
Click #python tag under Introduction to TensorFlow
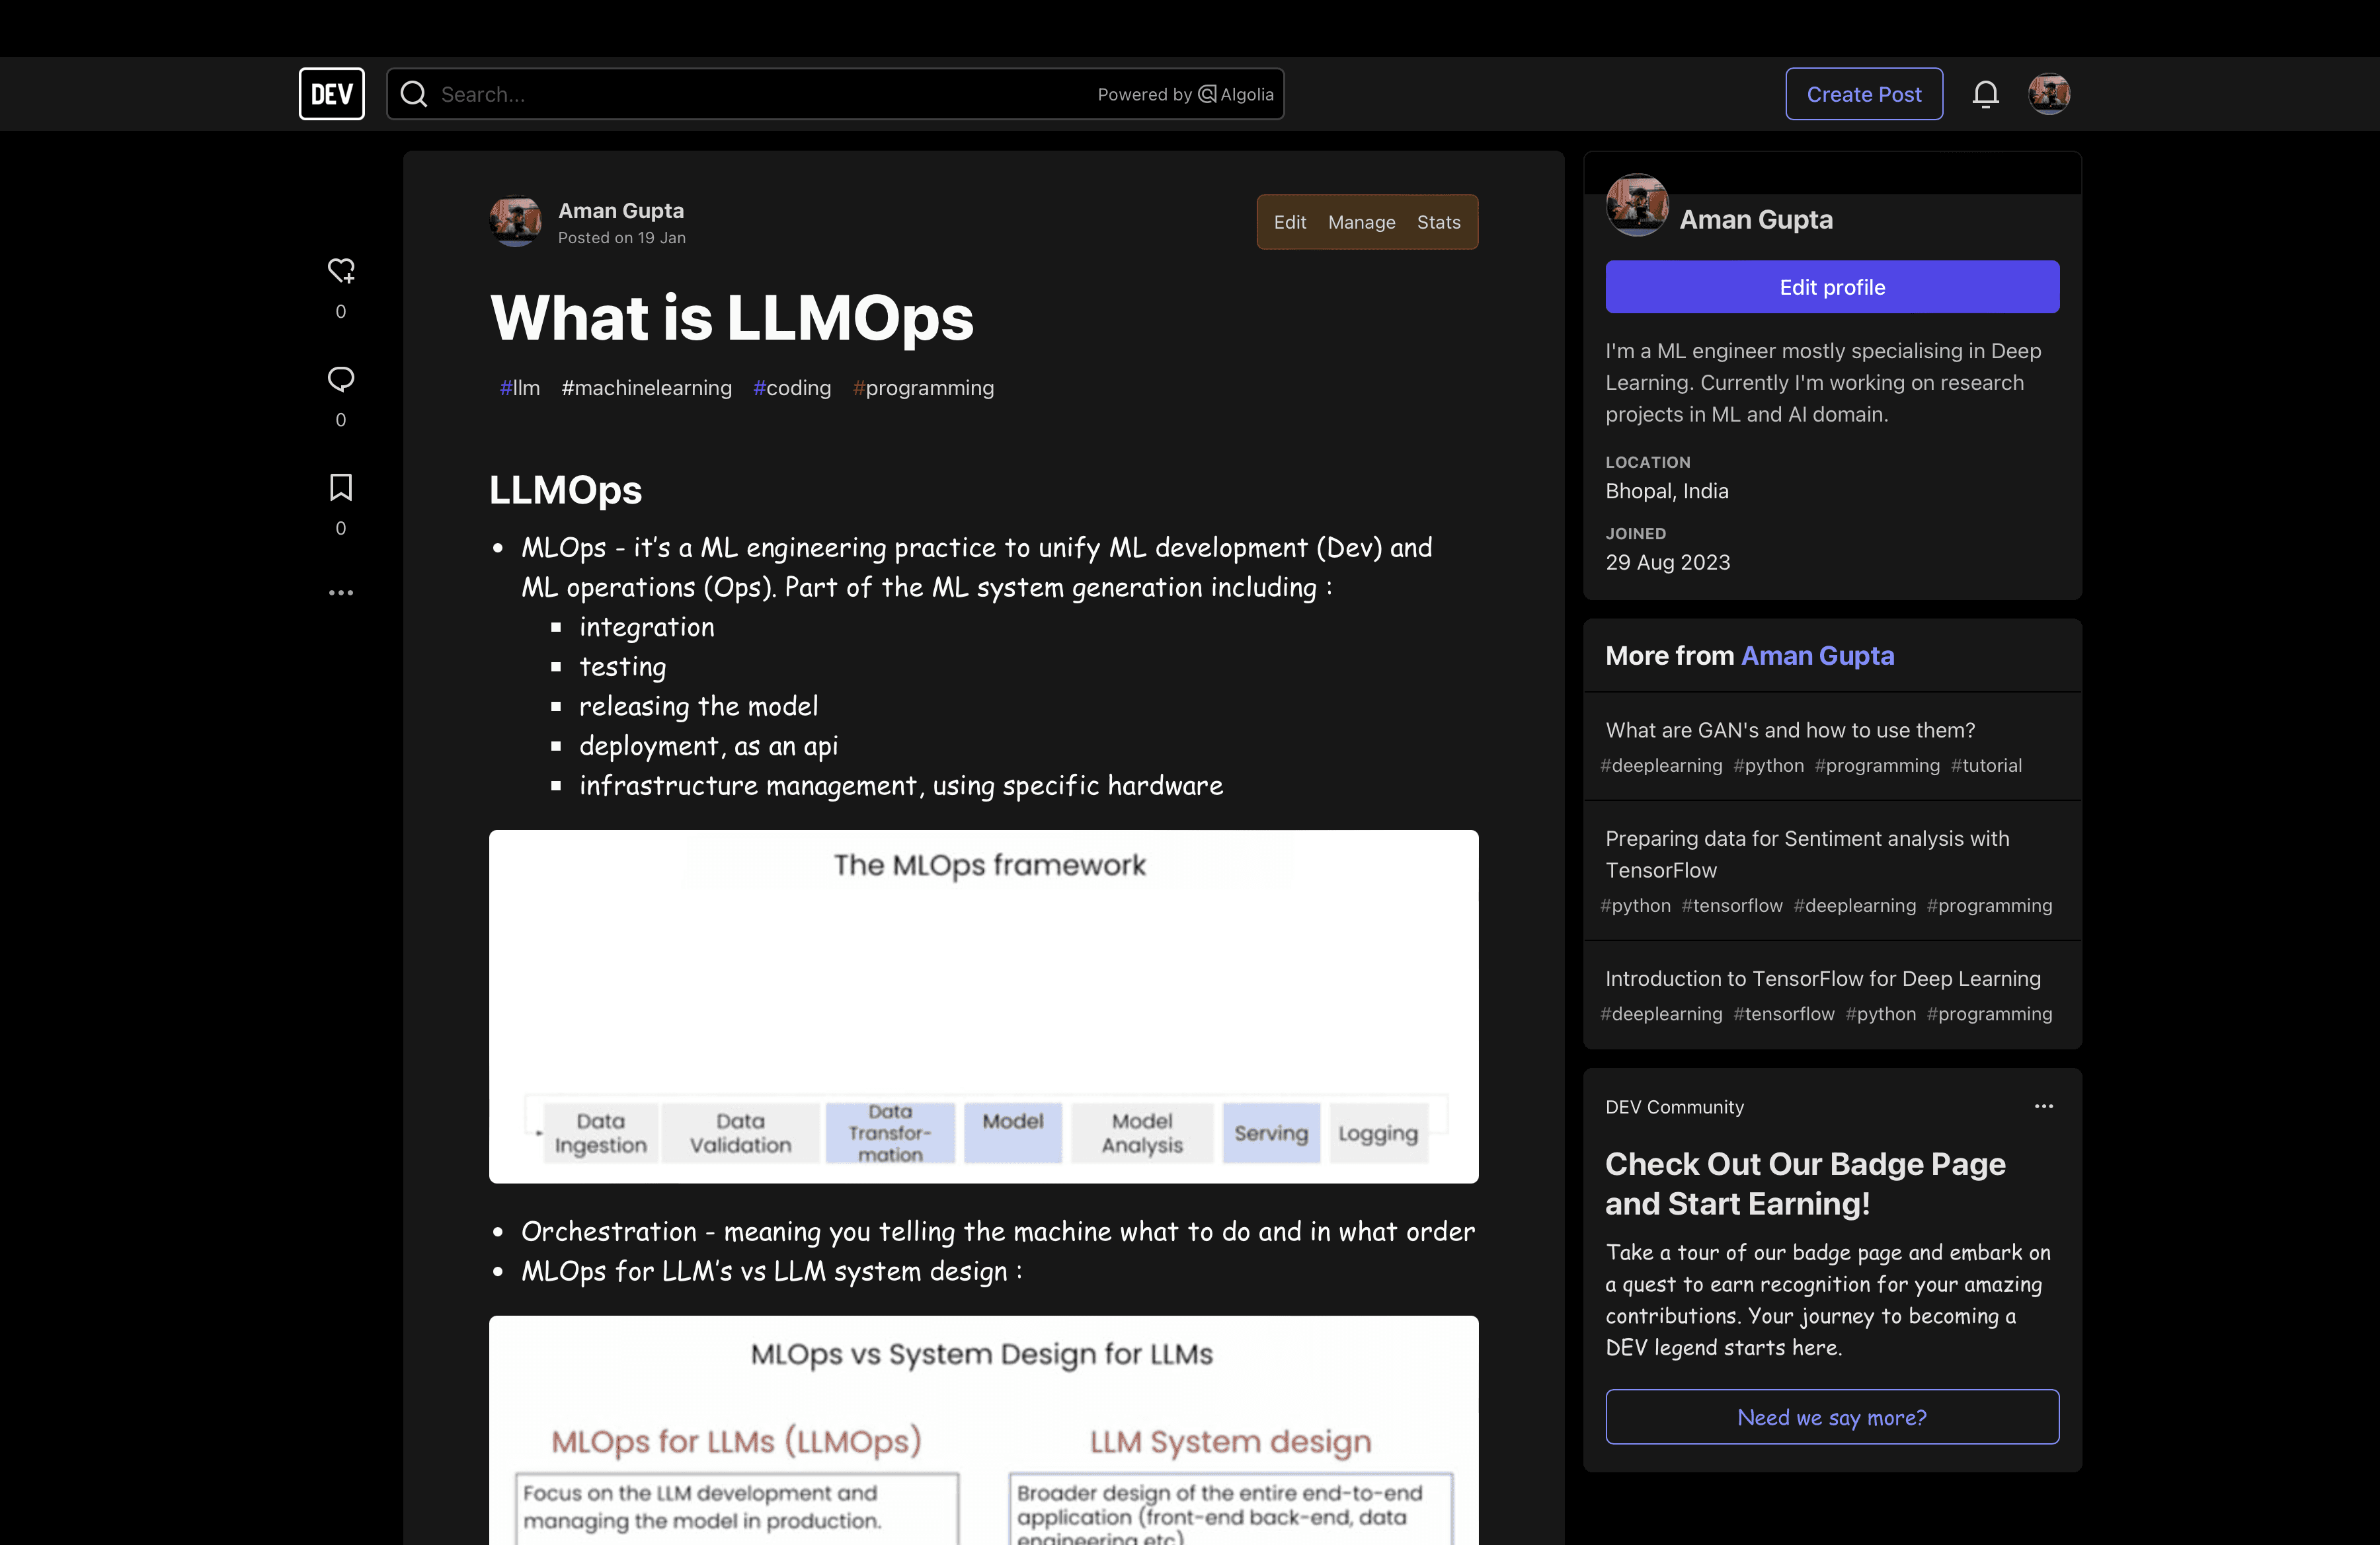(x=1881, y=1013)
